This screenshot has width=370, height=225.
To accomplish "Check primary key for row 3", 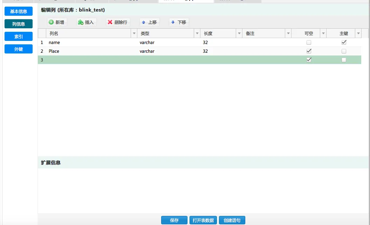I will [x=344, y=60].
